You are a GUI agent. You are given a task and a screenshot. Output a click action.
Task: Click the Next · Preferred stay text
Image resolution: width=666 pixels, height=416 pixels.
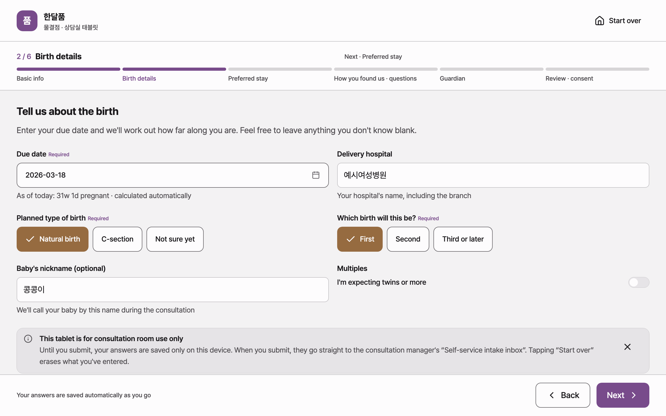pos(373,57)
